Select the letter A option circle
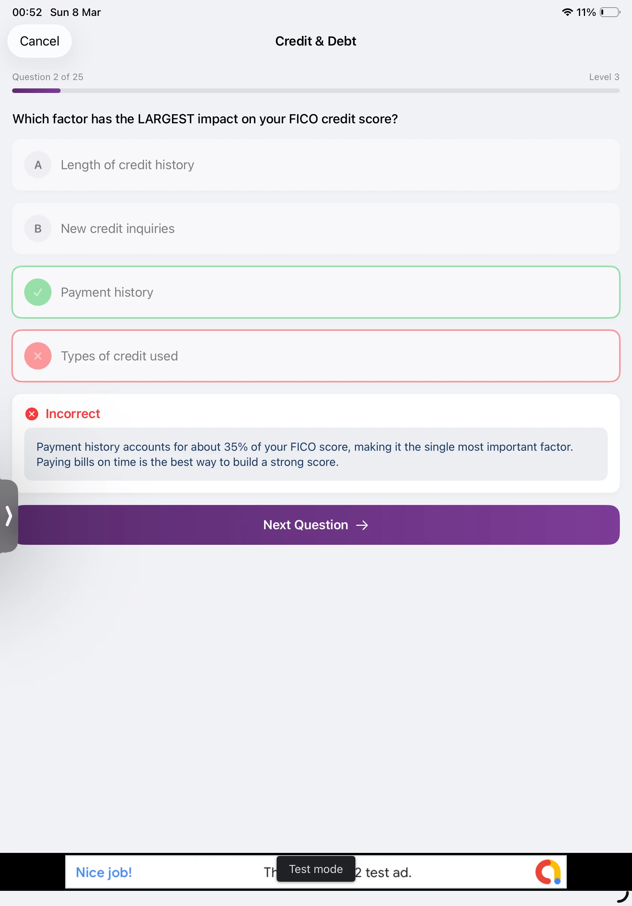 [x=38, y=165]
